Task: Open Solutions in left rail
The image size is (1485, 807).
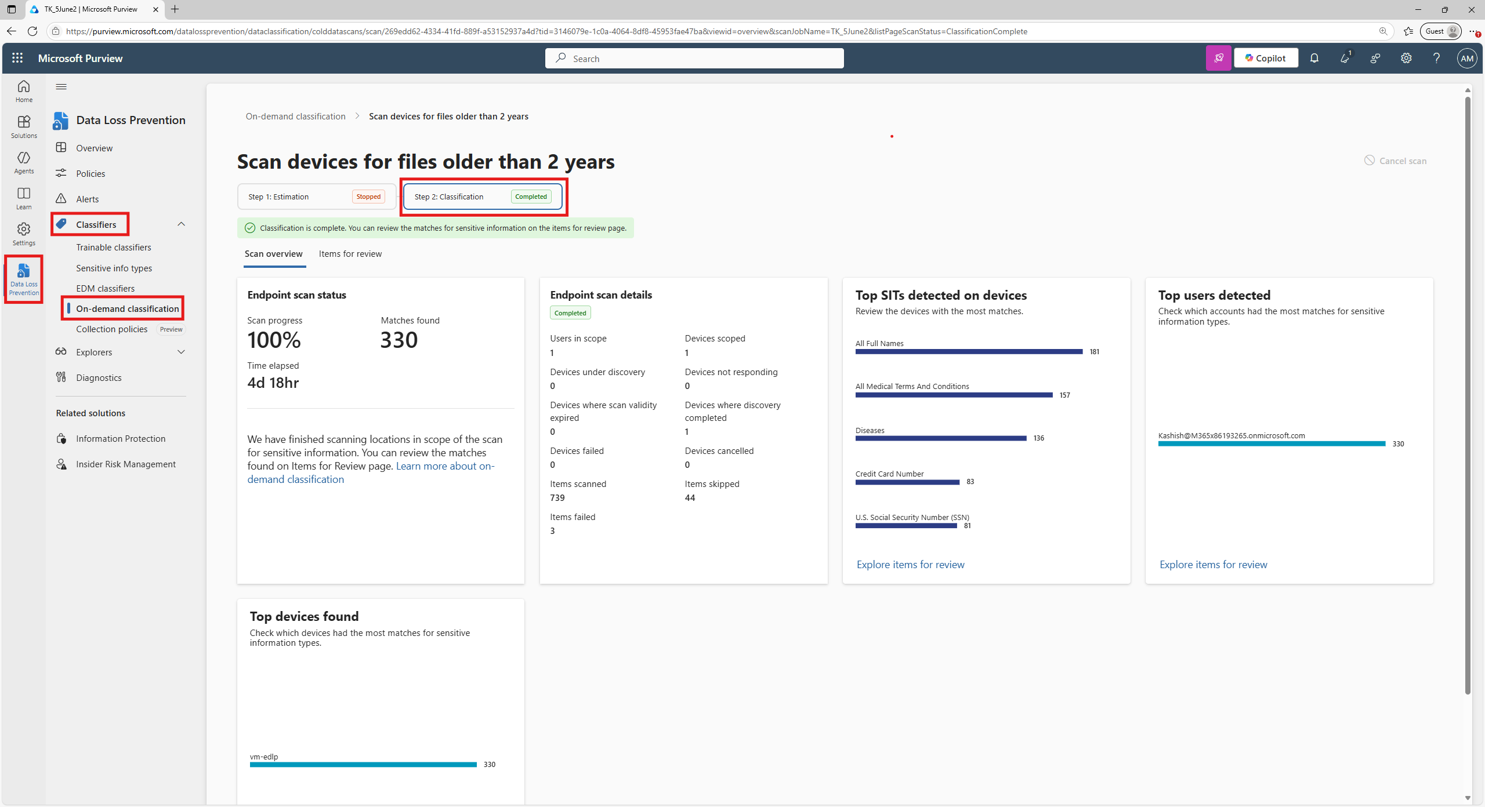Action: 24,127
